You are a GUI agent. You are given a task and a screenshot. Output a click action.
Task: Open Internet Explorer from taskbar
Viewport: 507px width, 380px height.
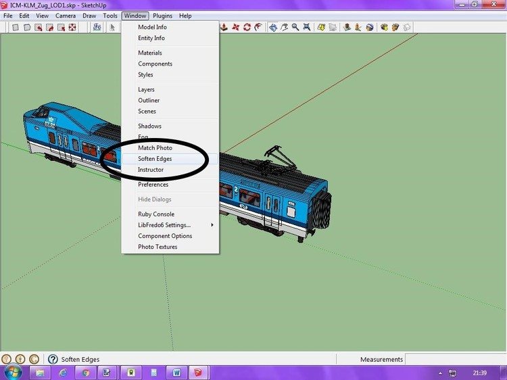coord(63,373)
